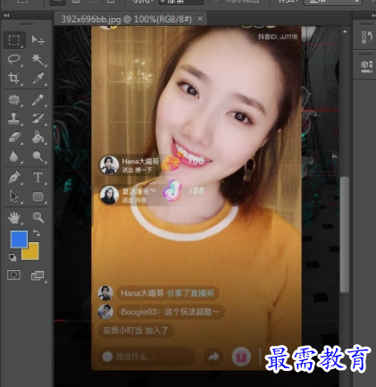Select the Paint Bucket tool

point(38,137)
